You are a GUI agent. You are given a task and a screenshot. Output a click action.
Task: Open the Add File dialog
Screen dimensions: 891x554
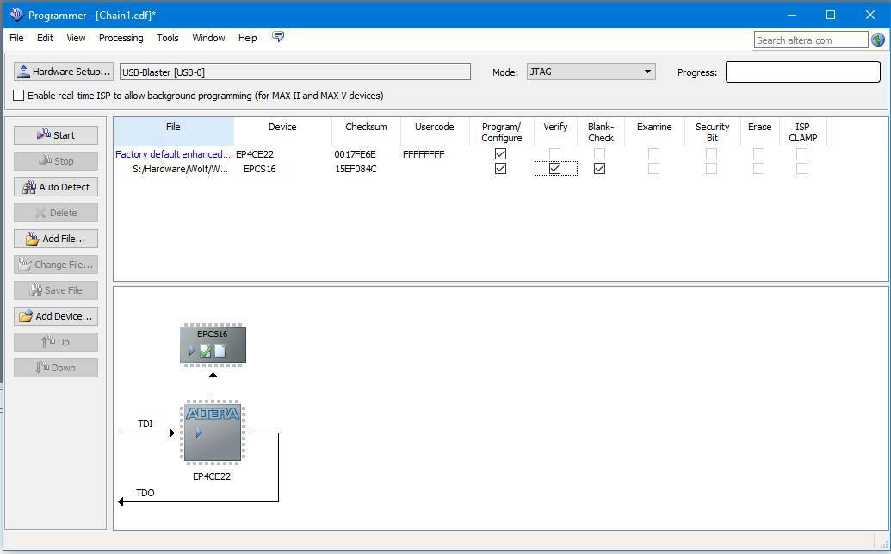point(56,239)
